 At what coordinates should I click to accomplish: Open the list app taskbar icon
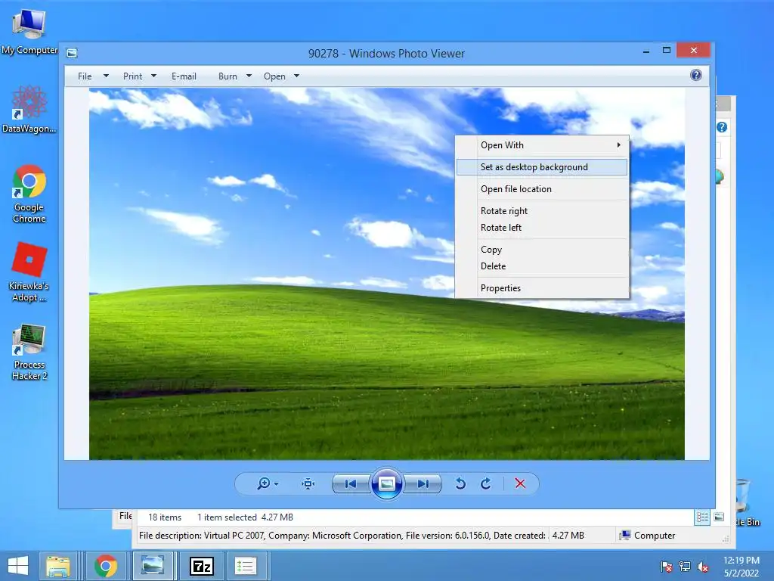246,566
